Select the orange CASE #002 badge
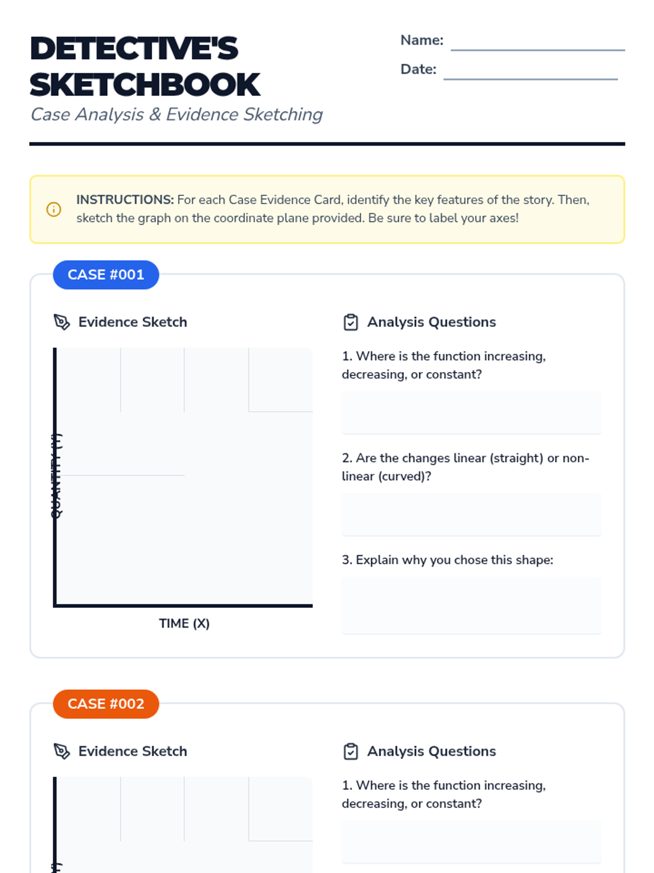The image size is (654, 873). click(106, 704)
